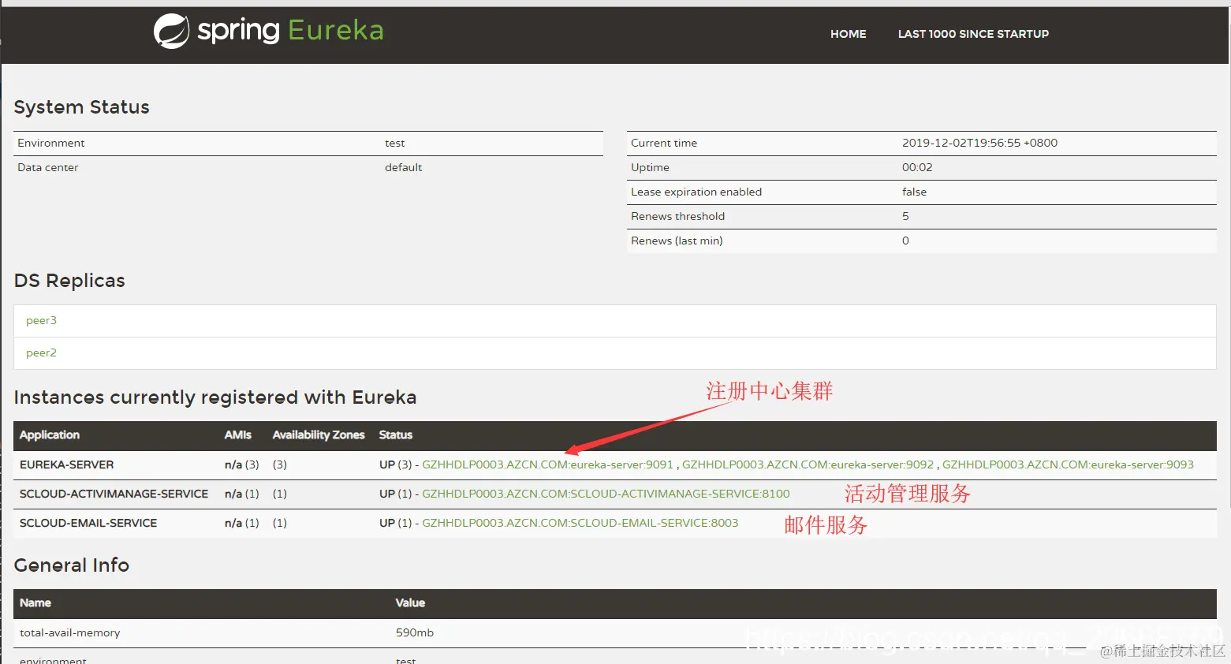The width and height of the screenshot is (1231, 664).
Task: Click the System Status heading
Action: (82, 107)
